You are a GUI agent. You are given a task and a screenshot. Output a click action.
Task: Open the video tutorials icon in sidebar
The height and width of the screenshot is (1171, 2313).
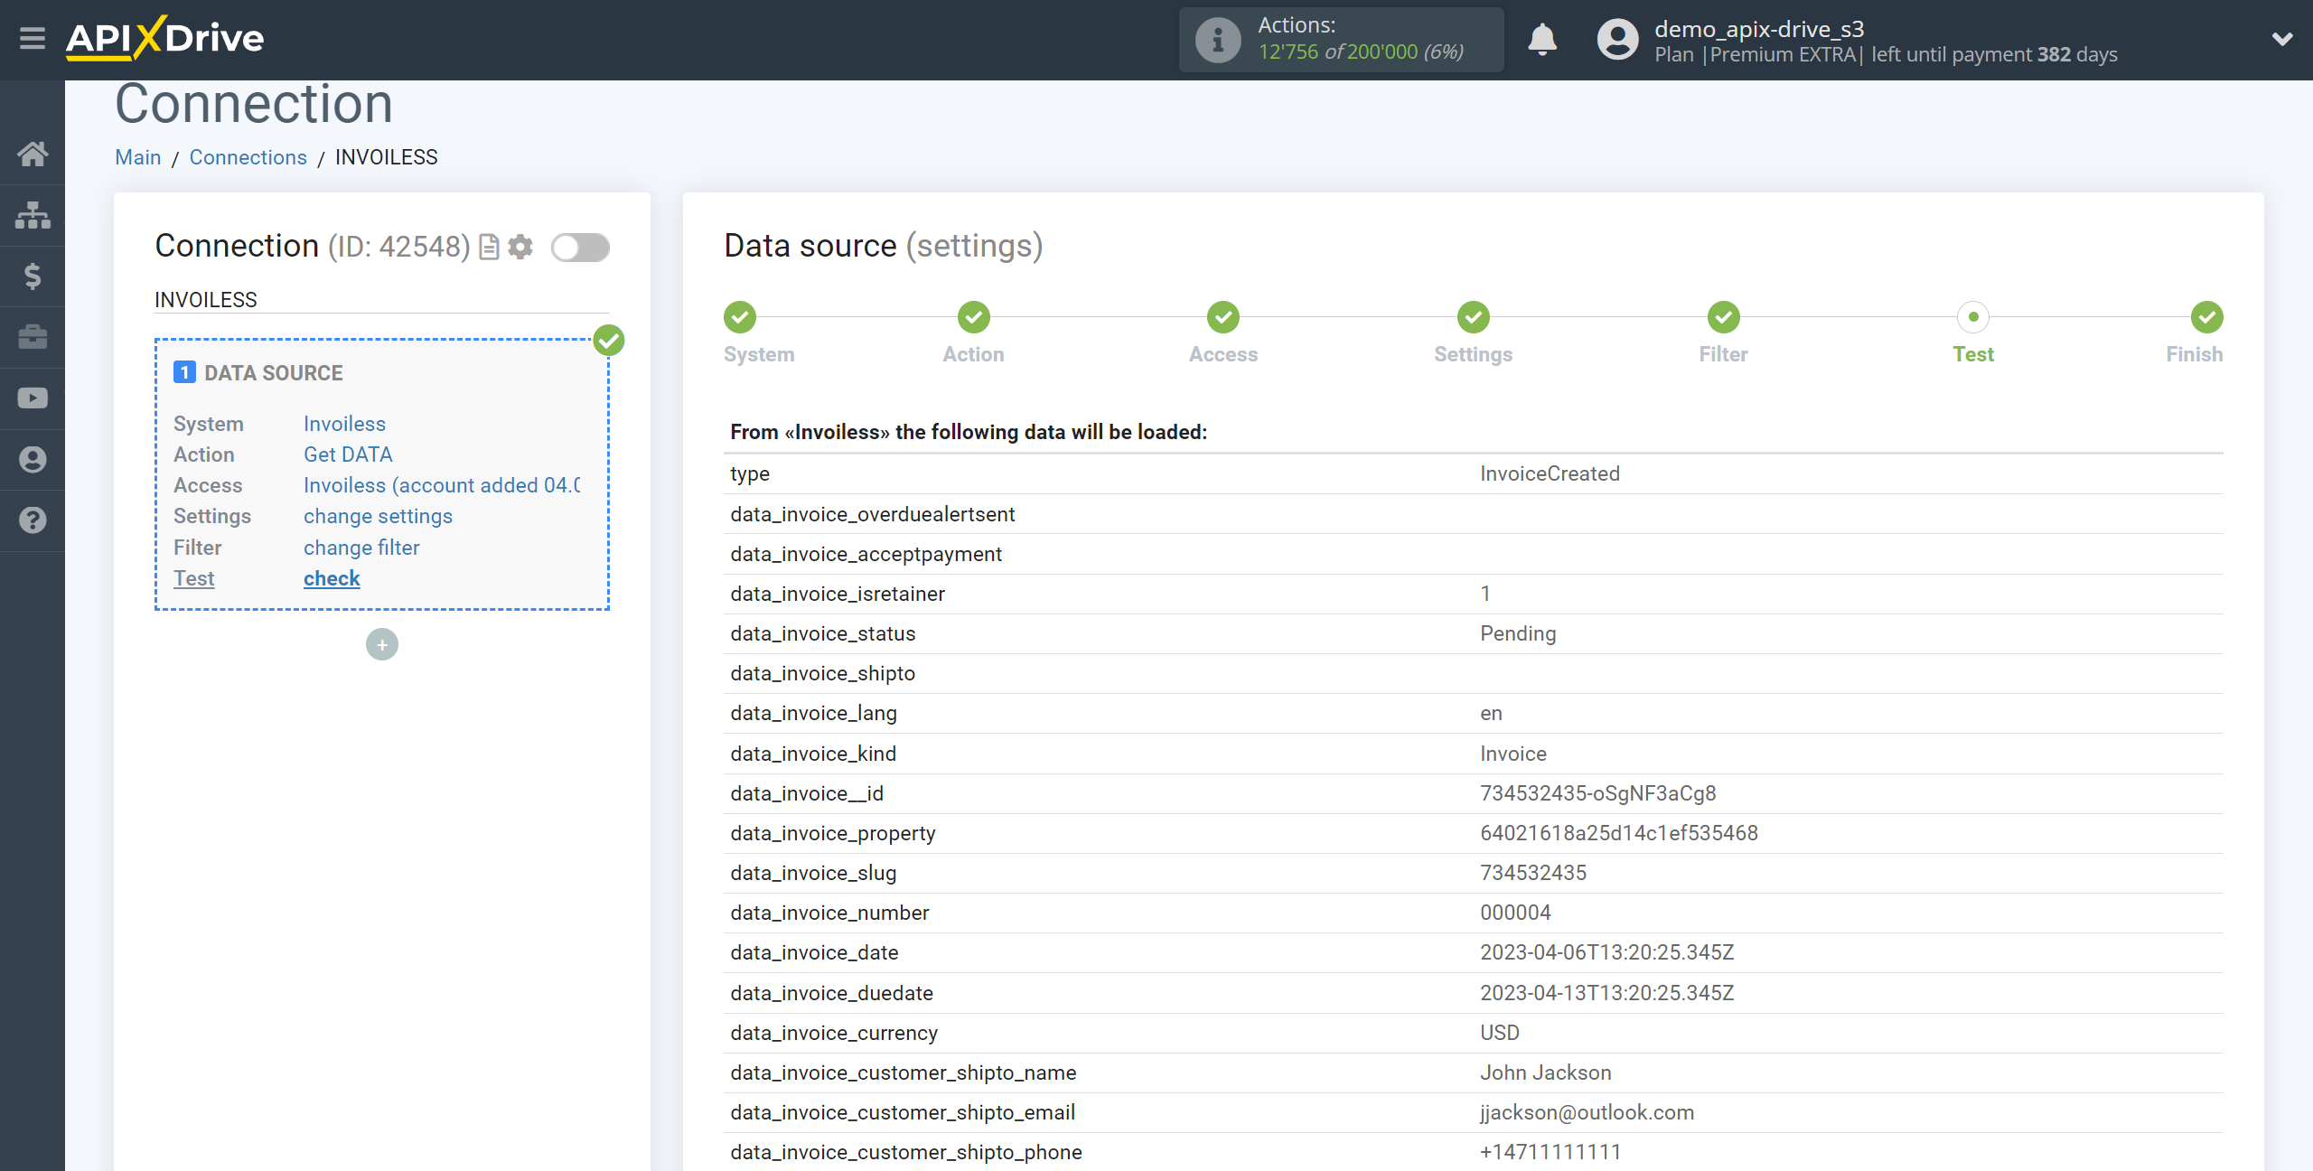coord(33,398)
